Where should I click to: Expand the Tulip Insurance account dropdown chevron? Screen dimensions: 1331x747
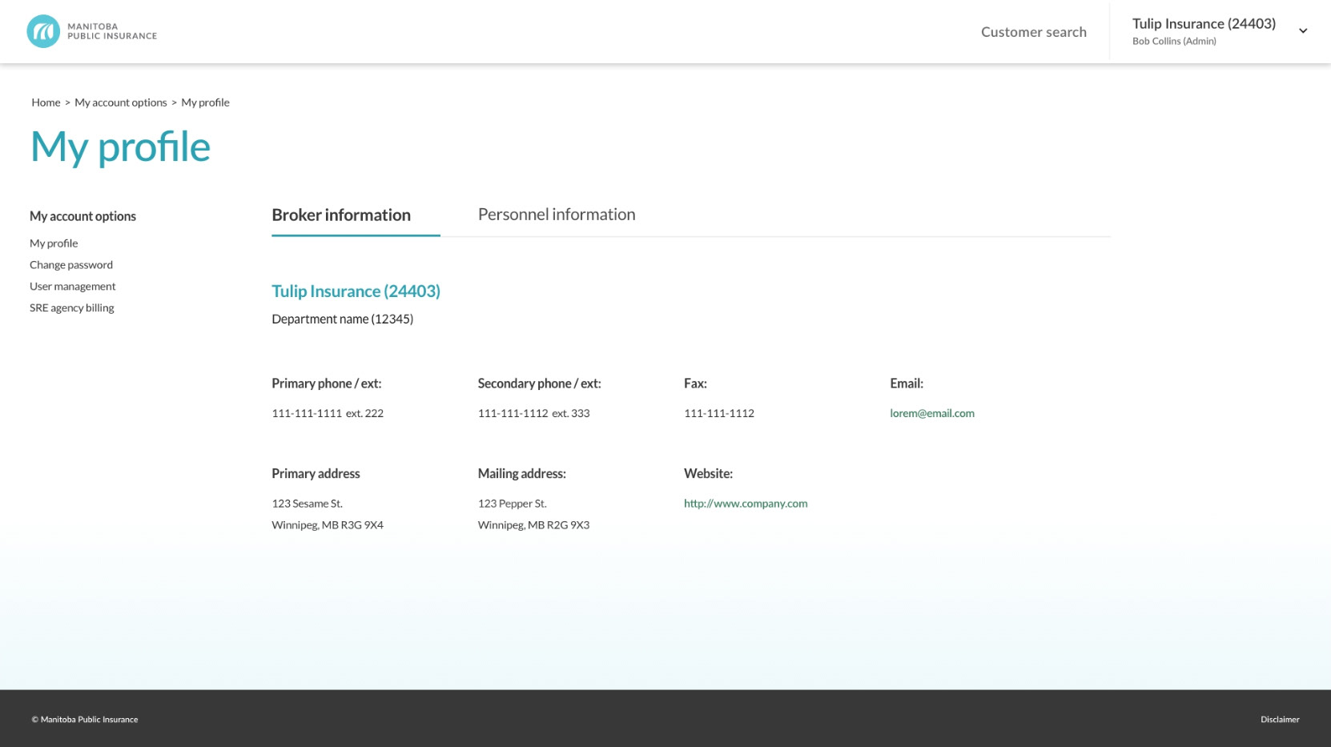tap(1303, 31)
